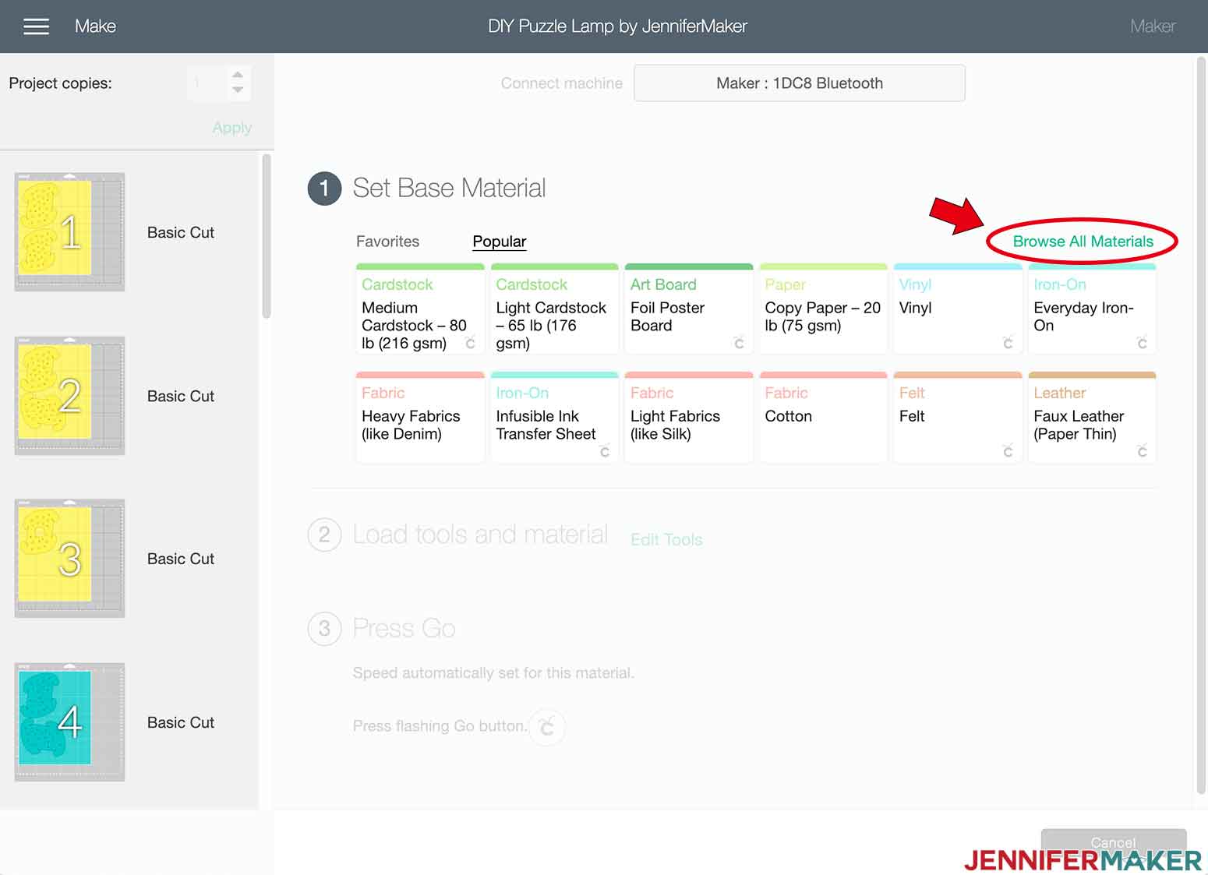This screenshot has width=1208, height=875.
Task: Select Light Fabrics (like Silk) material
Action: point(689,418)
